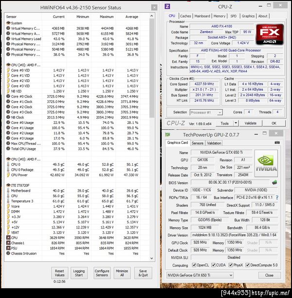Click the HWiNFO scrollbar down arrow
Screen dimensions: 292x298
(152, 258)
